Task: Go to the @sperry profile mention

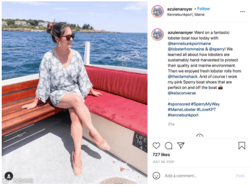Action: point(217,49)
